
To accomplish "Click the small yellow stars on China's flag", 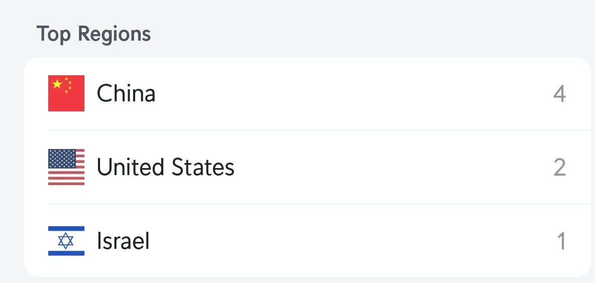I will click(x=68, y=85).
